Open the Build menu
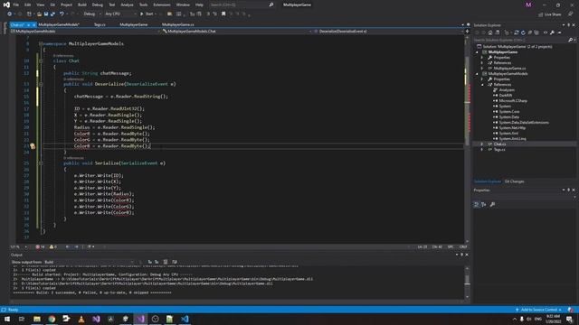The image size is (579, 325). (82, 5)
